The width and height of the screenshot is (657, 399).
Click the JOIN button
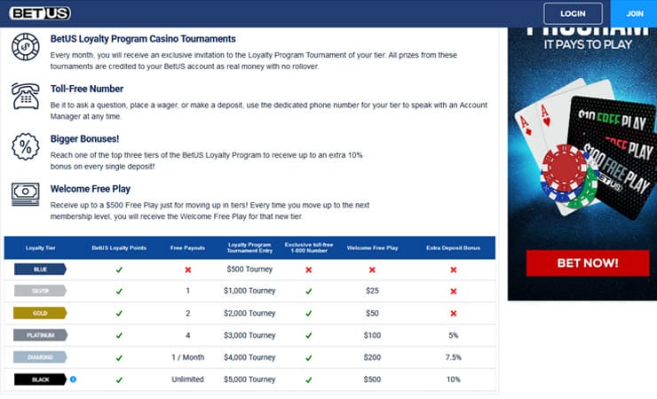coord(635,14)
